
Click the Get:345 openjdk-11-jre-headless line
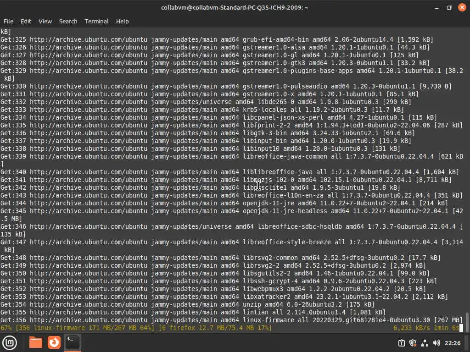tap(231, 214)
